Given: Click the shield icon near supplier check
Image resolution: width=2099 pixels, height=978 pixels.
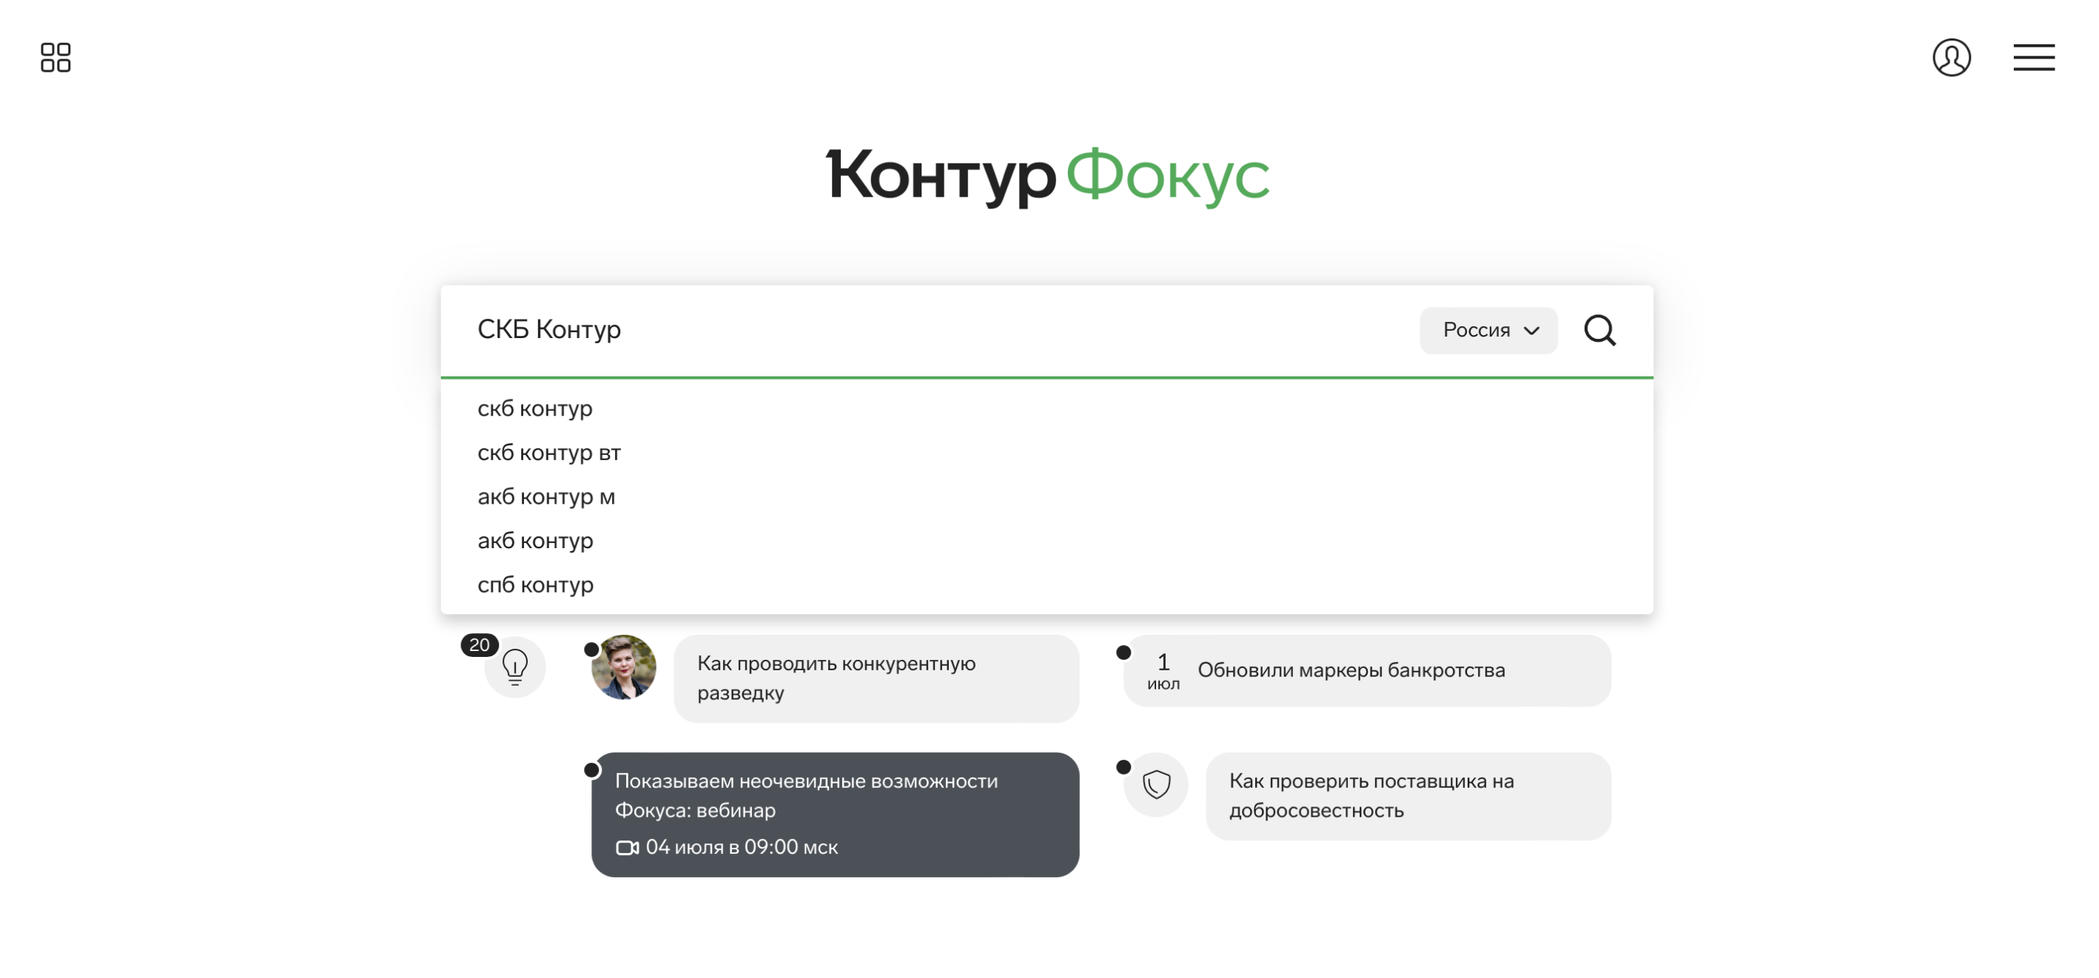Looking at the screenshot, I should pos(1156,785).
